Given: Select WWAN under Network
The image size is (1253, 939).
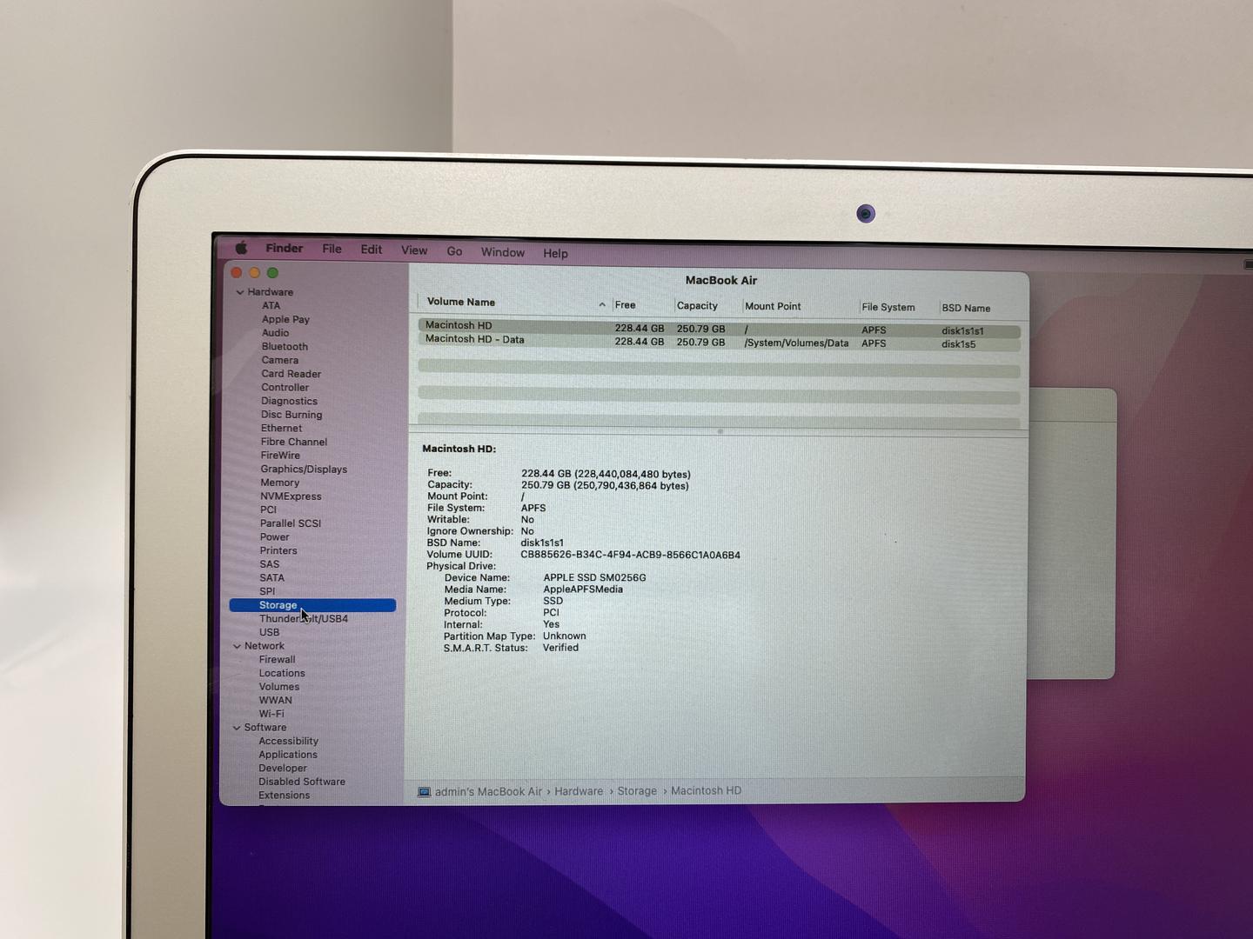Looking at the screenshot, I should point(275,701).
